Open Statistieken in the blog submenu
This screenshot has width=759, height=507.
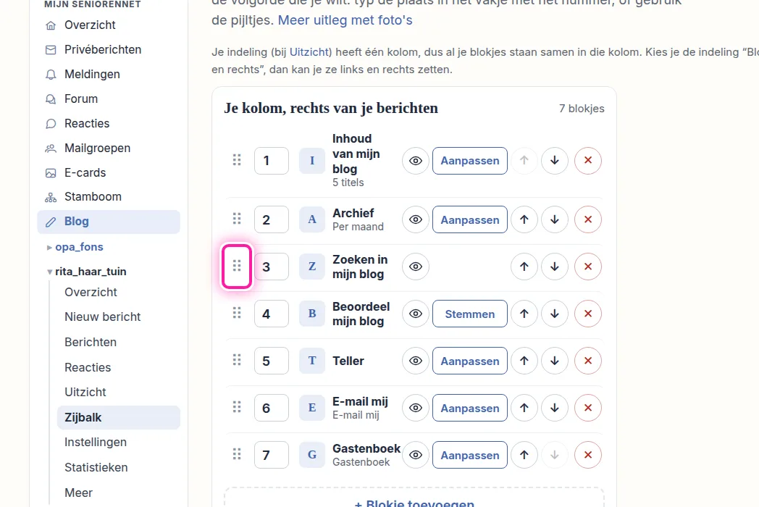119,467
